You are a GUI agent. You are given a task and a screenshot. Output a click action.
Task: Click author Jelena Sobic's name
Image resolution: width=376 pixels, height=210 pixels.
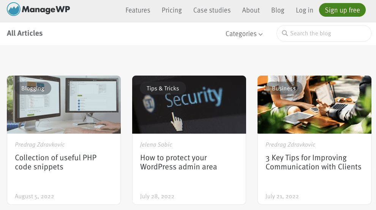pyautogui.click(x=156, y=145)
